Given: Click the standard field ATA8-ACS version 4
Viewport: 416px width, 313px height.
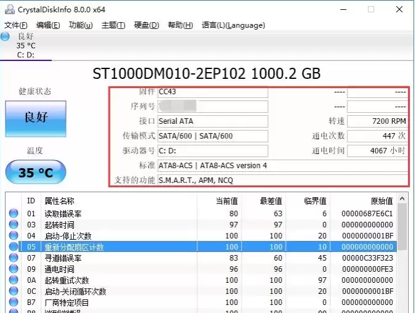Looking at the screenshot, I should pos(283,166).
